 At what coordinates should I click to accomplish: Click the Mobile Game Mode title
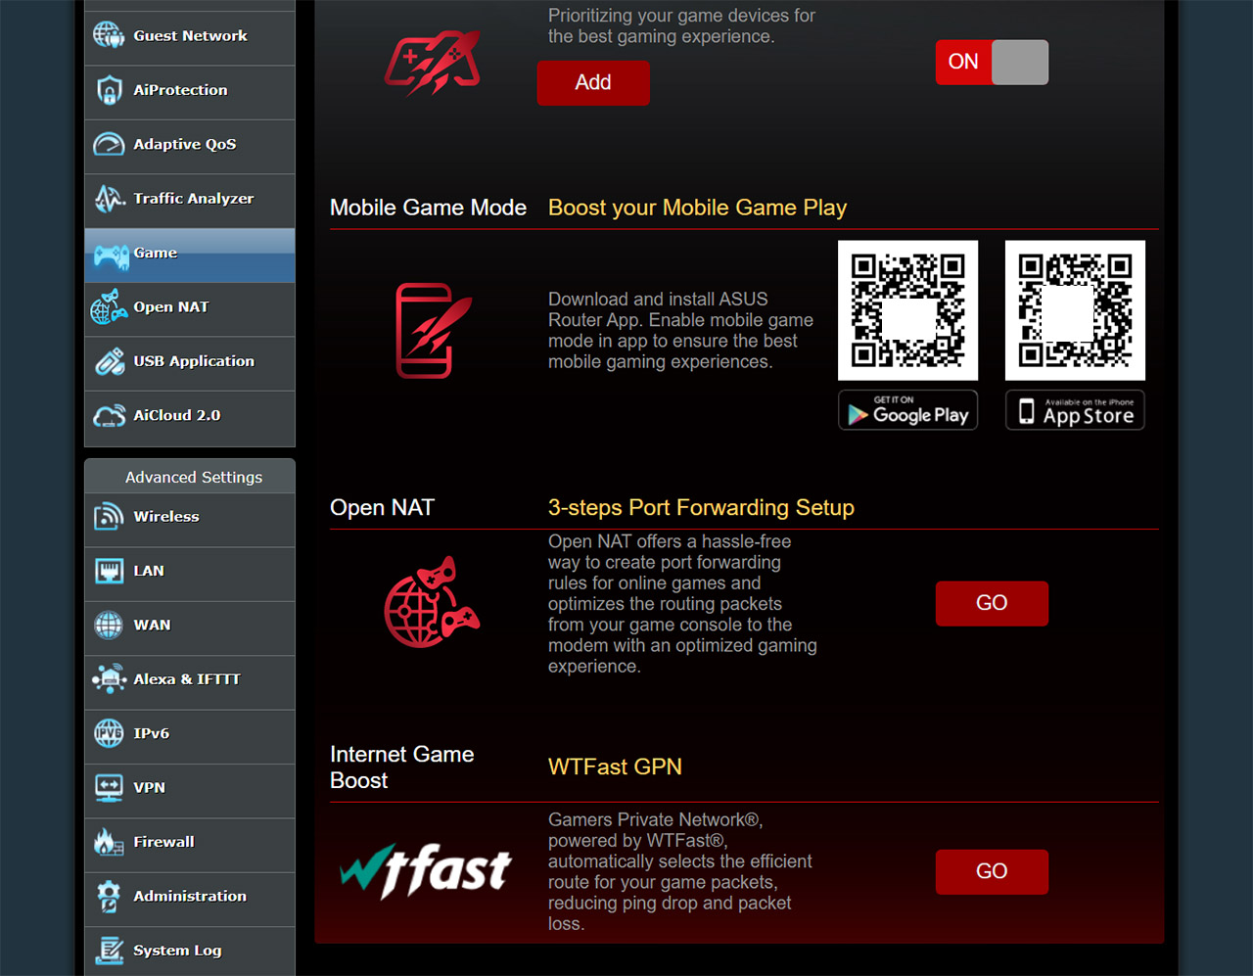coord(428,208)
